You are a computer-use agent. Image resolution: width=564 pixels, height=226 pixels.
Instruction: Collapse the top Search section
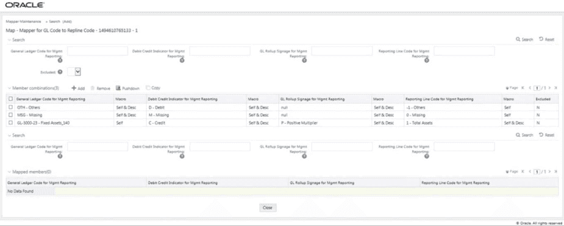tap(9, 39)
